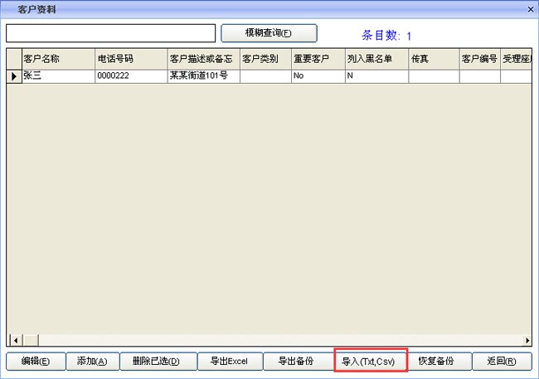
Task: Focus the search text input field
Action: 110,33
